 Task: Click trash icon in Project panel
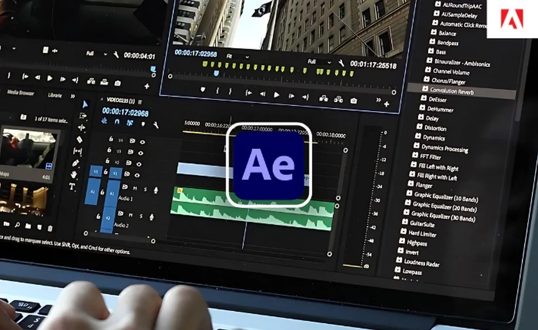50,229
